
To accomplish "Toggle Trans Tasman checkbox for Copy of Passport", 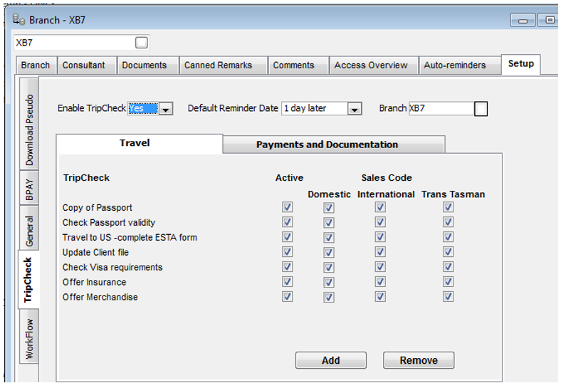I will [449, 207].
